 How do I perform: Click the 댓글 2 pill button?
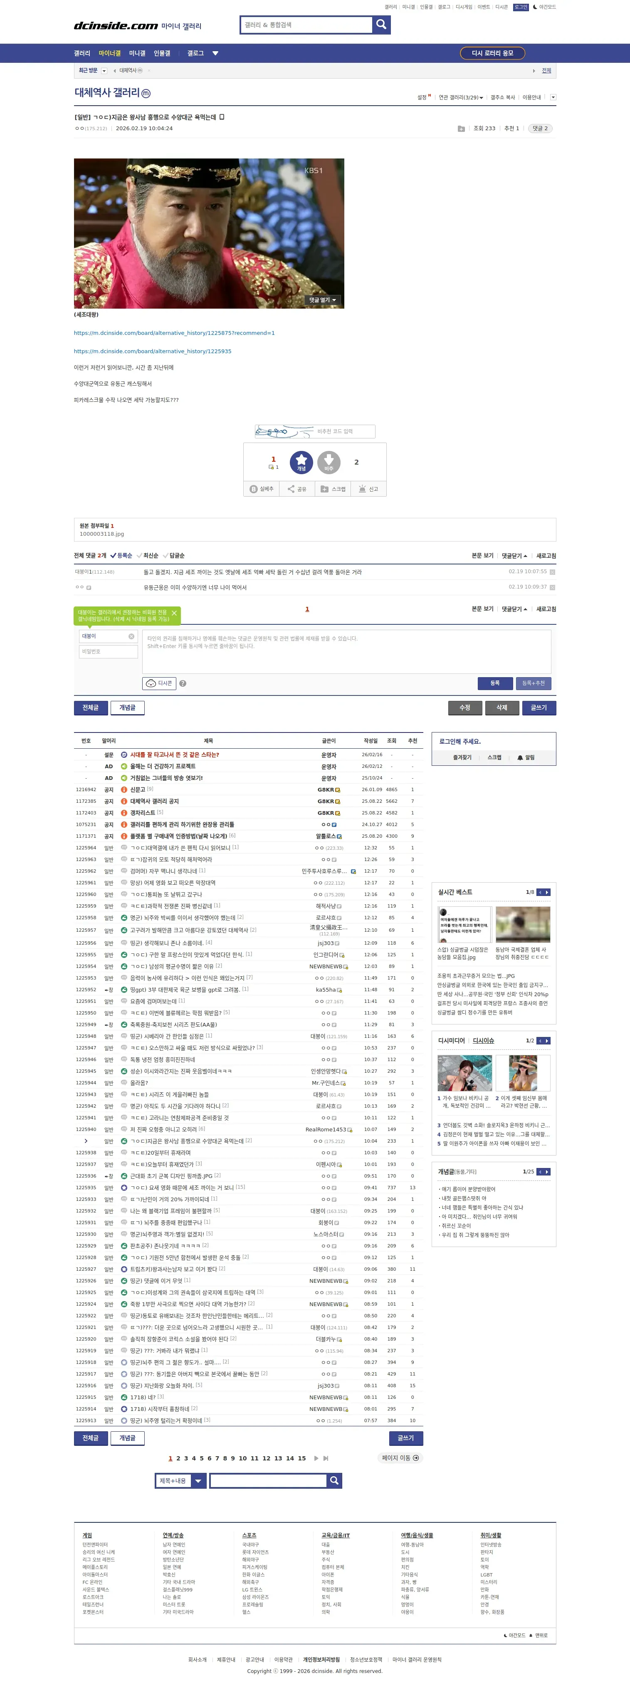coord(540,128)
